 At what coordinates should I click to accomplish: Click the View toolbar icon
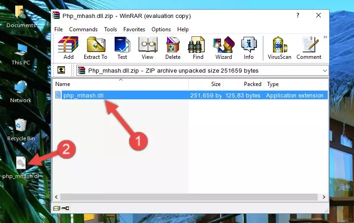(148, 48)
